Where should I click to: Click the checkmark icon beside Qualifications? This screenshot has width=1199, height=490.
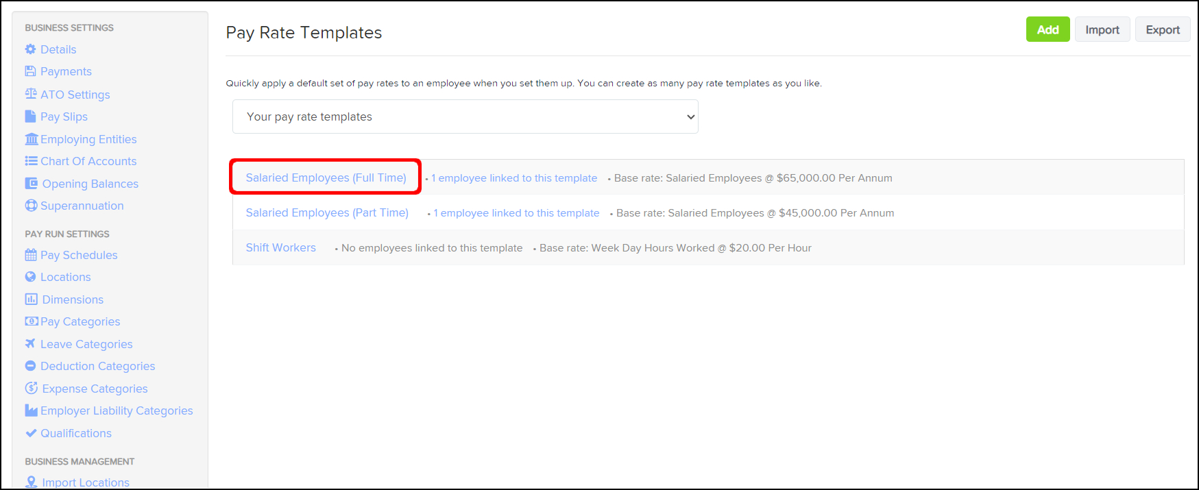click(x=31, y=433)
